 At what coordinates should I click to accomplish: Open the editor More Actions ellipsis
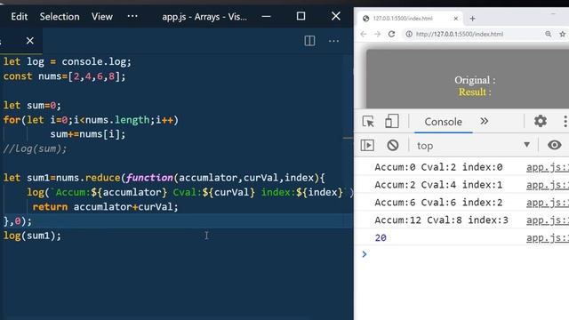pyautogui.click(x=334, y=41)
